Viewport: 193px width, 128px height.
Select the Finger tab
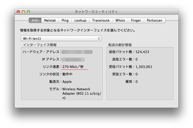136,21
